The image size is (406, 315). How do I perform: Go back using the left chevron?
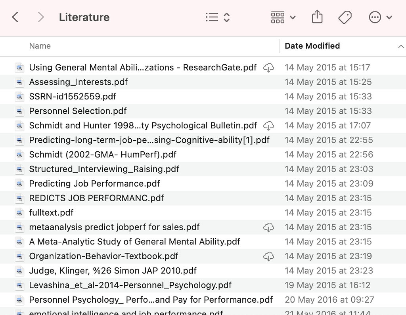(15, 17)
